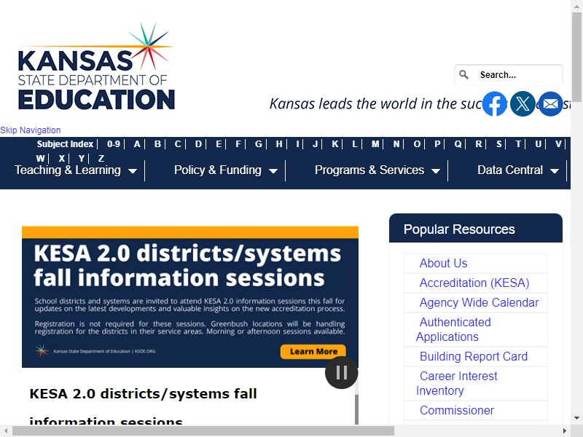Select letter H in subject index
The height and width of the screenshot is (437, 583).
click(279, 143)
